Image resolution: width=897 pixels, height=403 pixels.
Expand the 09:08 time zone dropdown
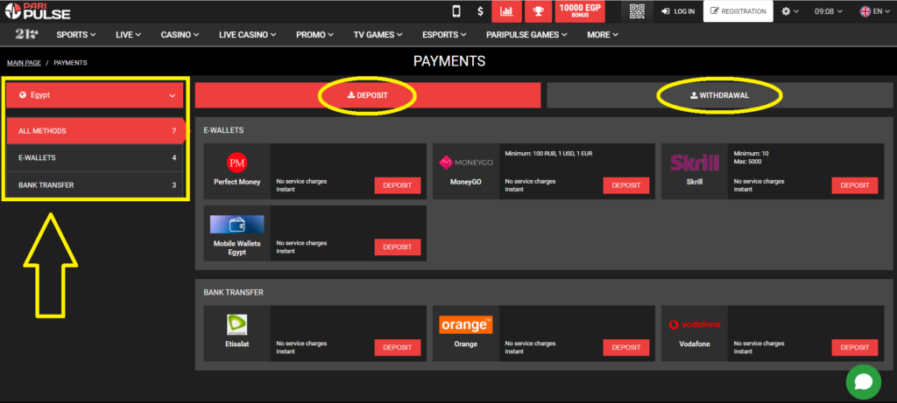pyautogui.click(x=828, y=11)
